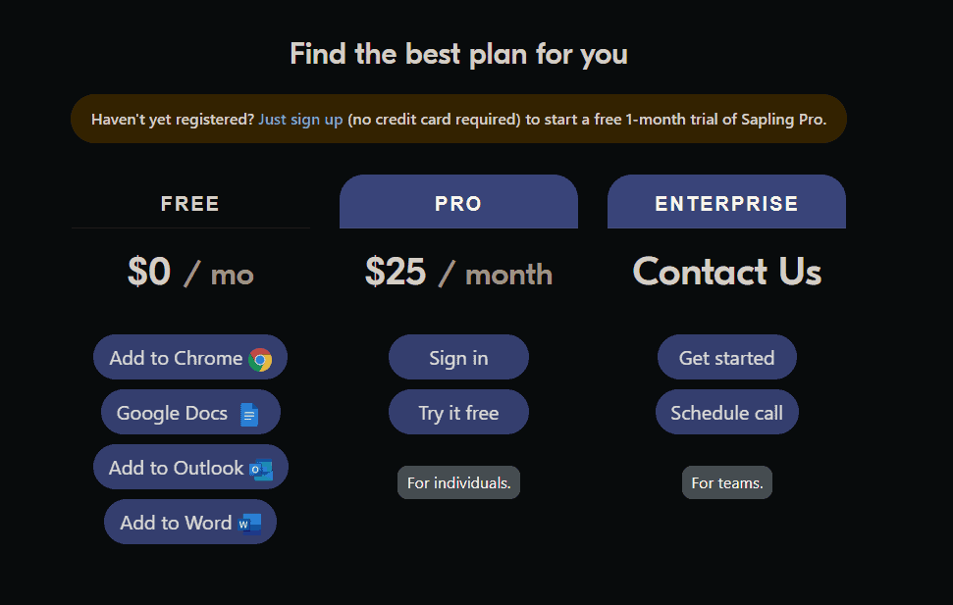Image resolution: width=953 pixels, height=605 pixels.
Task: Click the Outlook logo icon
Action: pyautogui.click(x=261, y=470)
